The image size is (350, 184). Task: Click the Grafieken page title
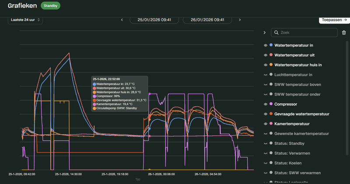[22, 6]
